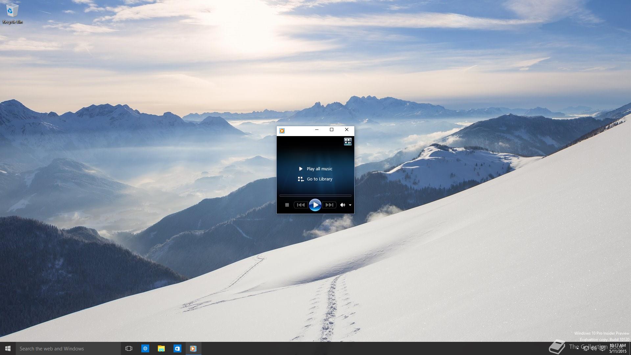Click the Windows Media Player title icon
Viewport: 631px width, 355px height.
pyautogui.click(x=282, y=131)
